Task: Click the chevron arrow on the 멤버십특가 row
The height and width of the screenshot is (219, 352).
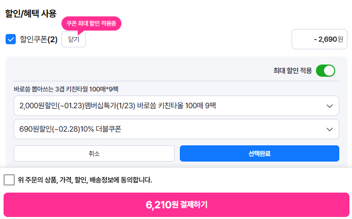Action: point(329,106)
